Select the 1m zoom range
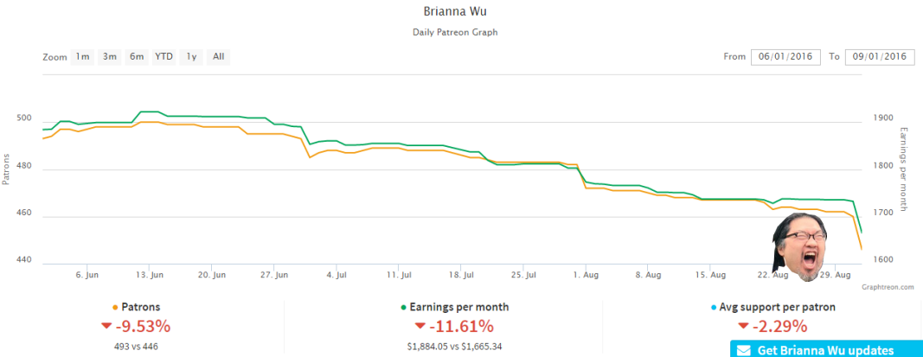This screenshot has height=357, width=923. 82,57
